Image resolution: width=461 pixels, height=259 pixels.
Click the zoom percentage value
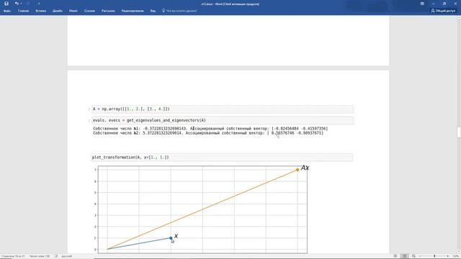coord(455,256)
